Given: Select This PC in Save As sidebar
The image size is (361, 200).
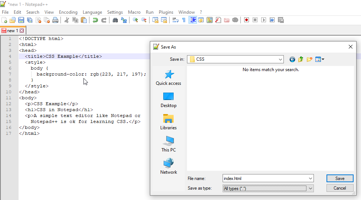Looking at the screenshot, I should point(168,144).
